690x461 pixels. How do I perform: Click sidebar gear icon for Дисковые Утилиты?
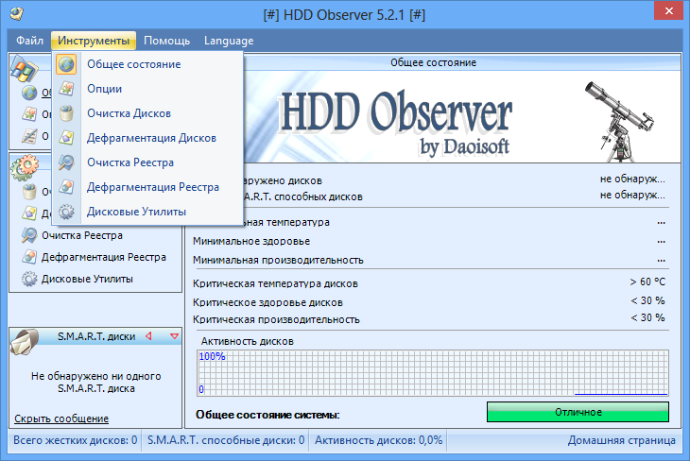29,279
